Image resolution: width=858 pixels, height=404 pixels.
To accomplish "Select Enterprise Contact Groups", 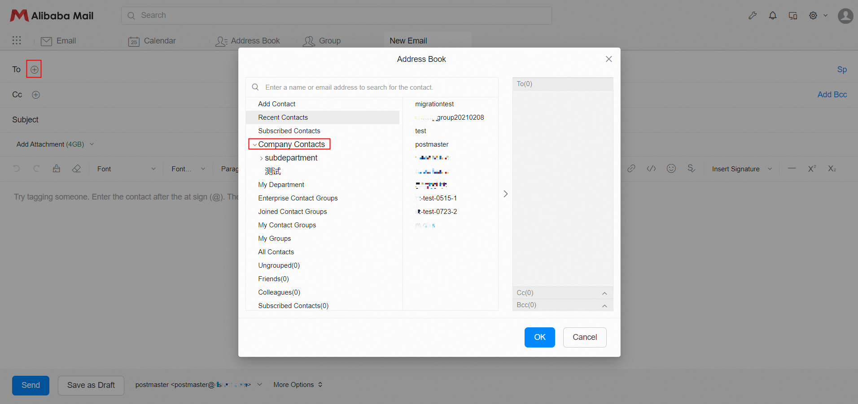I will [298, 198].
